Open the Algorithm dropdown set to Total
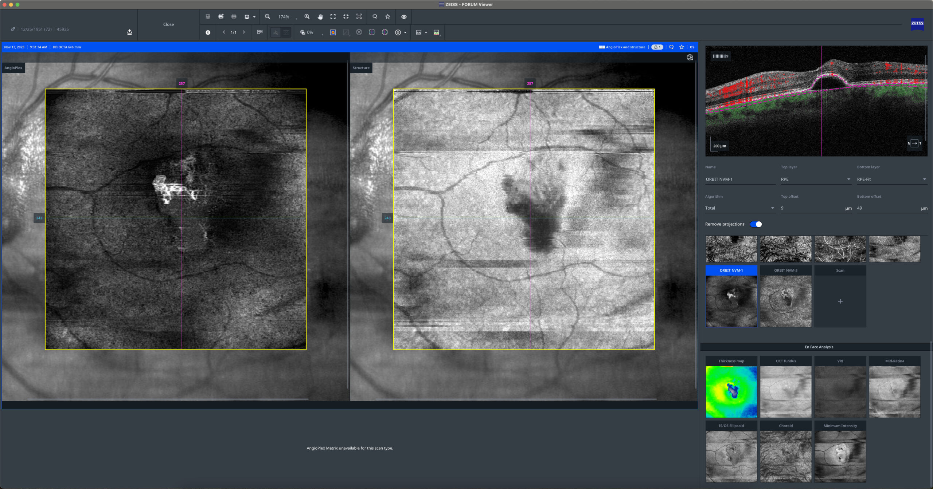 click(740, 208)
